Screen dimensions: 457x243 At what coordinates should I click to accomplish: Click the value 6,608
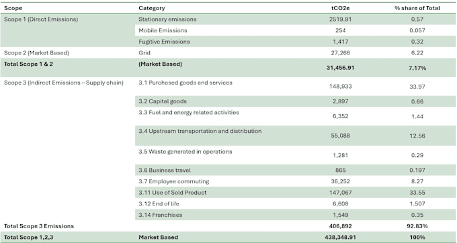coord(341,203)
